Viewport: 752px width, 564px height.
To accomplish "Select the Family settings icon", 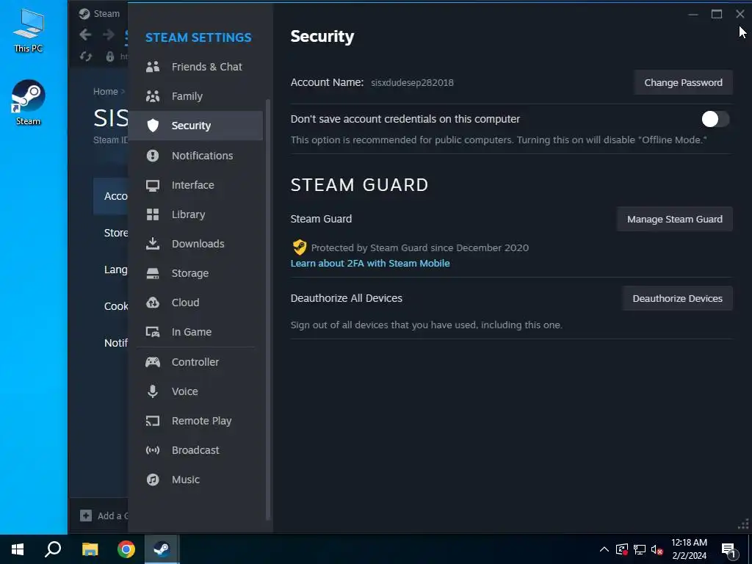I will (153, 96).
